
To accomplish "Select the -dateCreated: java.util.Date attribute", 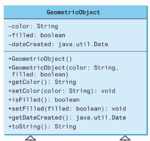I will tap(58, 44).
